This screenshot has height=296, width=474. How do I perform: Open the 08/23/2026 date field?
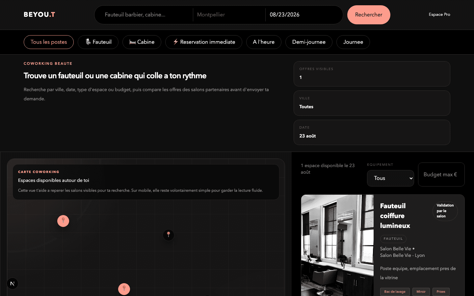click(301, 14)
